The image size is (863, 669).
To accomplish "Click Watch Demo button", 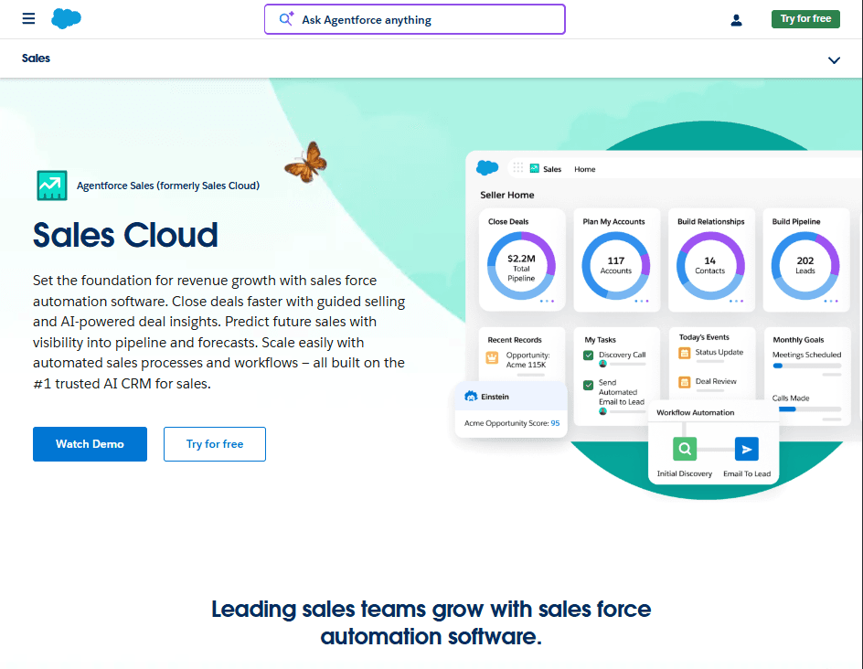I will (x=90, y=444).
